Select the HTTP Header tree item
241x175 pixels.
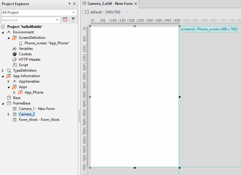coord(30,60)
